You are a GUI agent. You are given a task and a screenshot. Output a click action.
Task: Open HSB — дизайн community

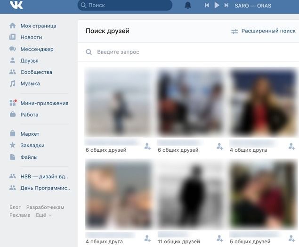coord(44,177)
